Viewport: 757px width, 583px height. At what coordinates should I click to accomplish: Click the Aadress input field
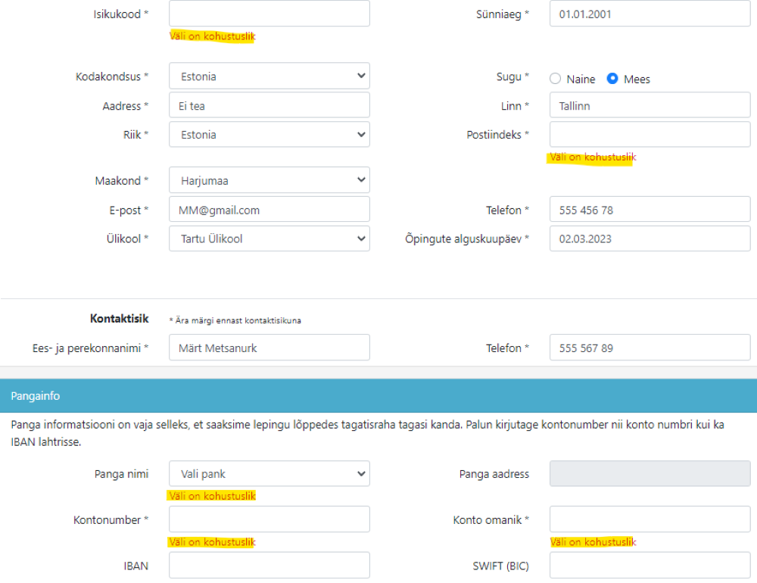click(269, 106)
